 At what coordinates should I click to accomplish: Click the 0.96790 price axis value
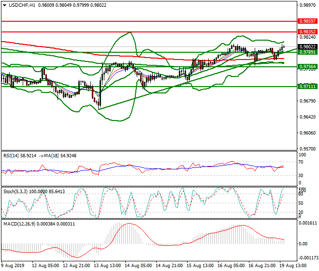click(x=307, y=101)
